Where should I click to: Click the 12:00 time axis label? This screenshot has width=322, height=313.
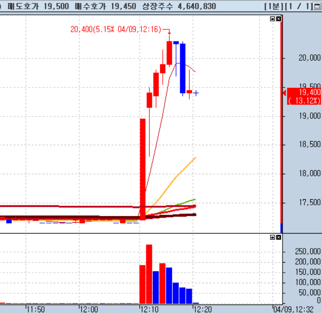(89, 309)
